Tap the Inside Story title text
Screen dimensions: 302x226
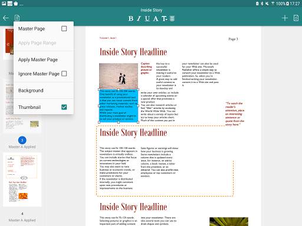pos(152,10)
